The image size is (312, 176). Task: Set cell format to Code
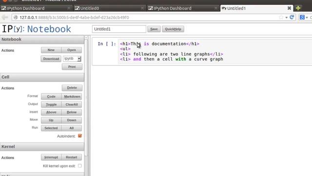click(x=51, y=96)
